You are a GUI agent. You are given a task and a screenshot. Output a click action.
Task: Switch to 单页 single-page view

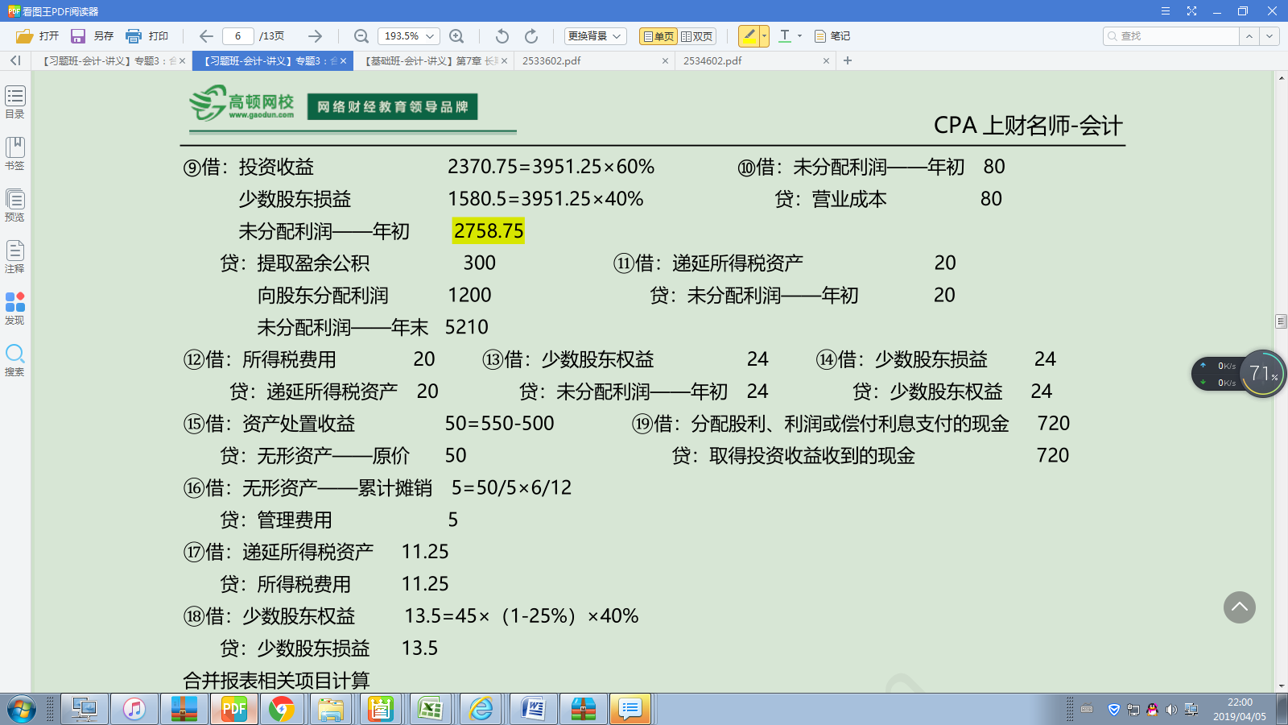pyautogui.click(x=658, y=36)
